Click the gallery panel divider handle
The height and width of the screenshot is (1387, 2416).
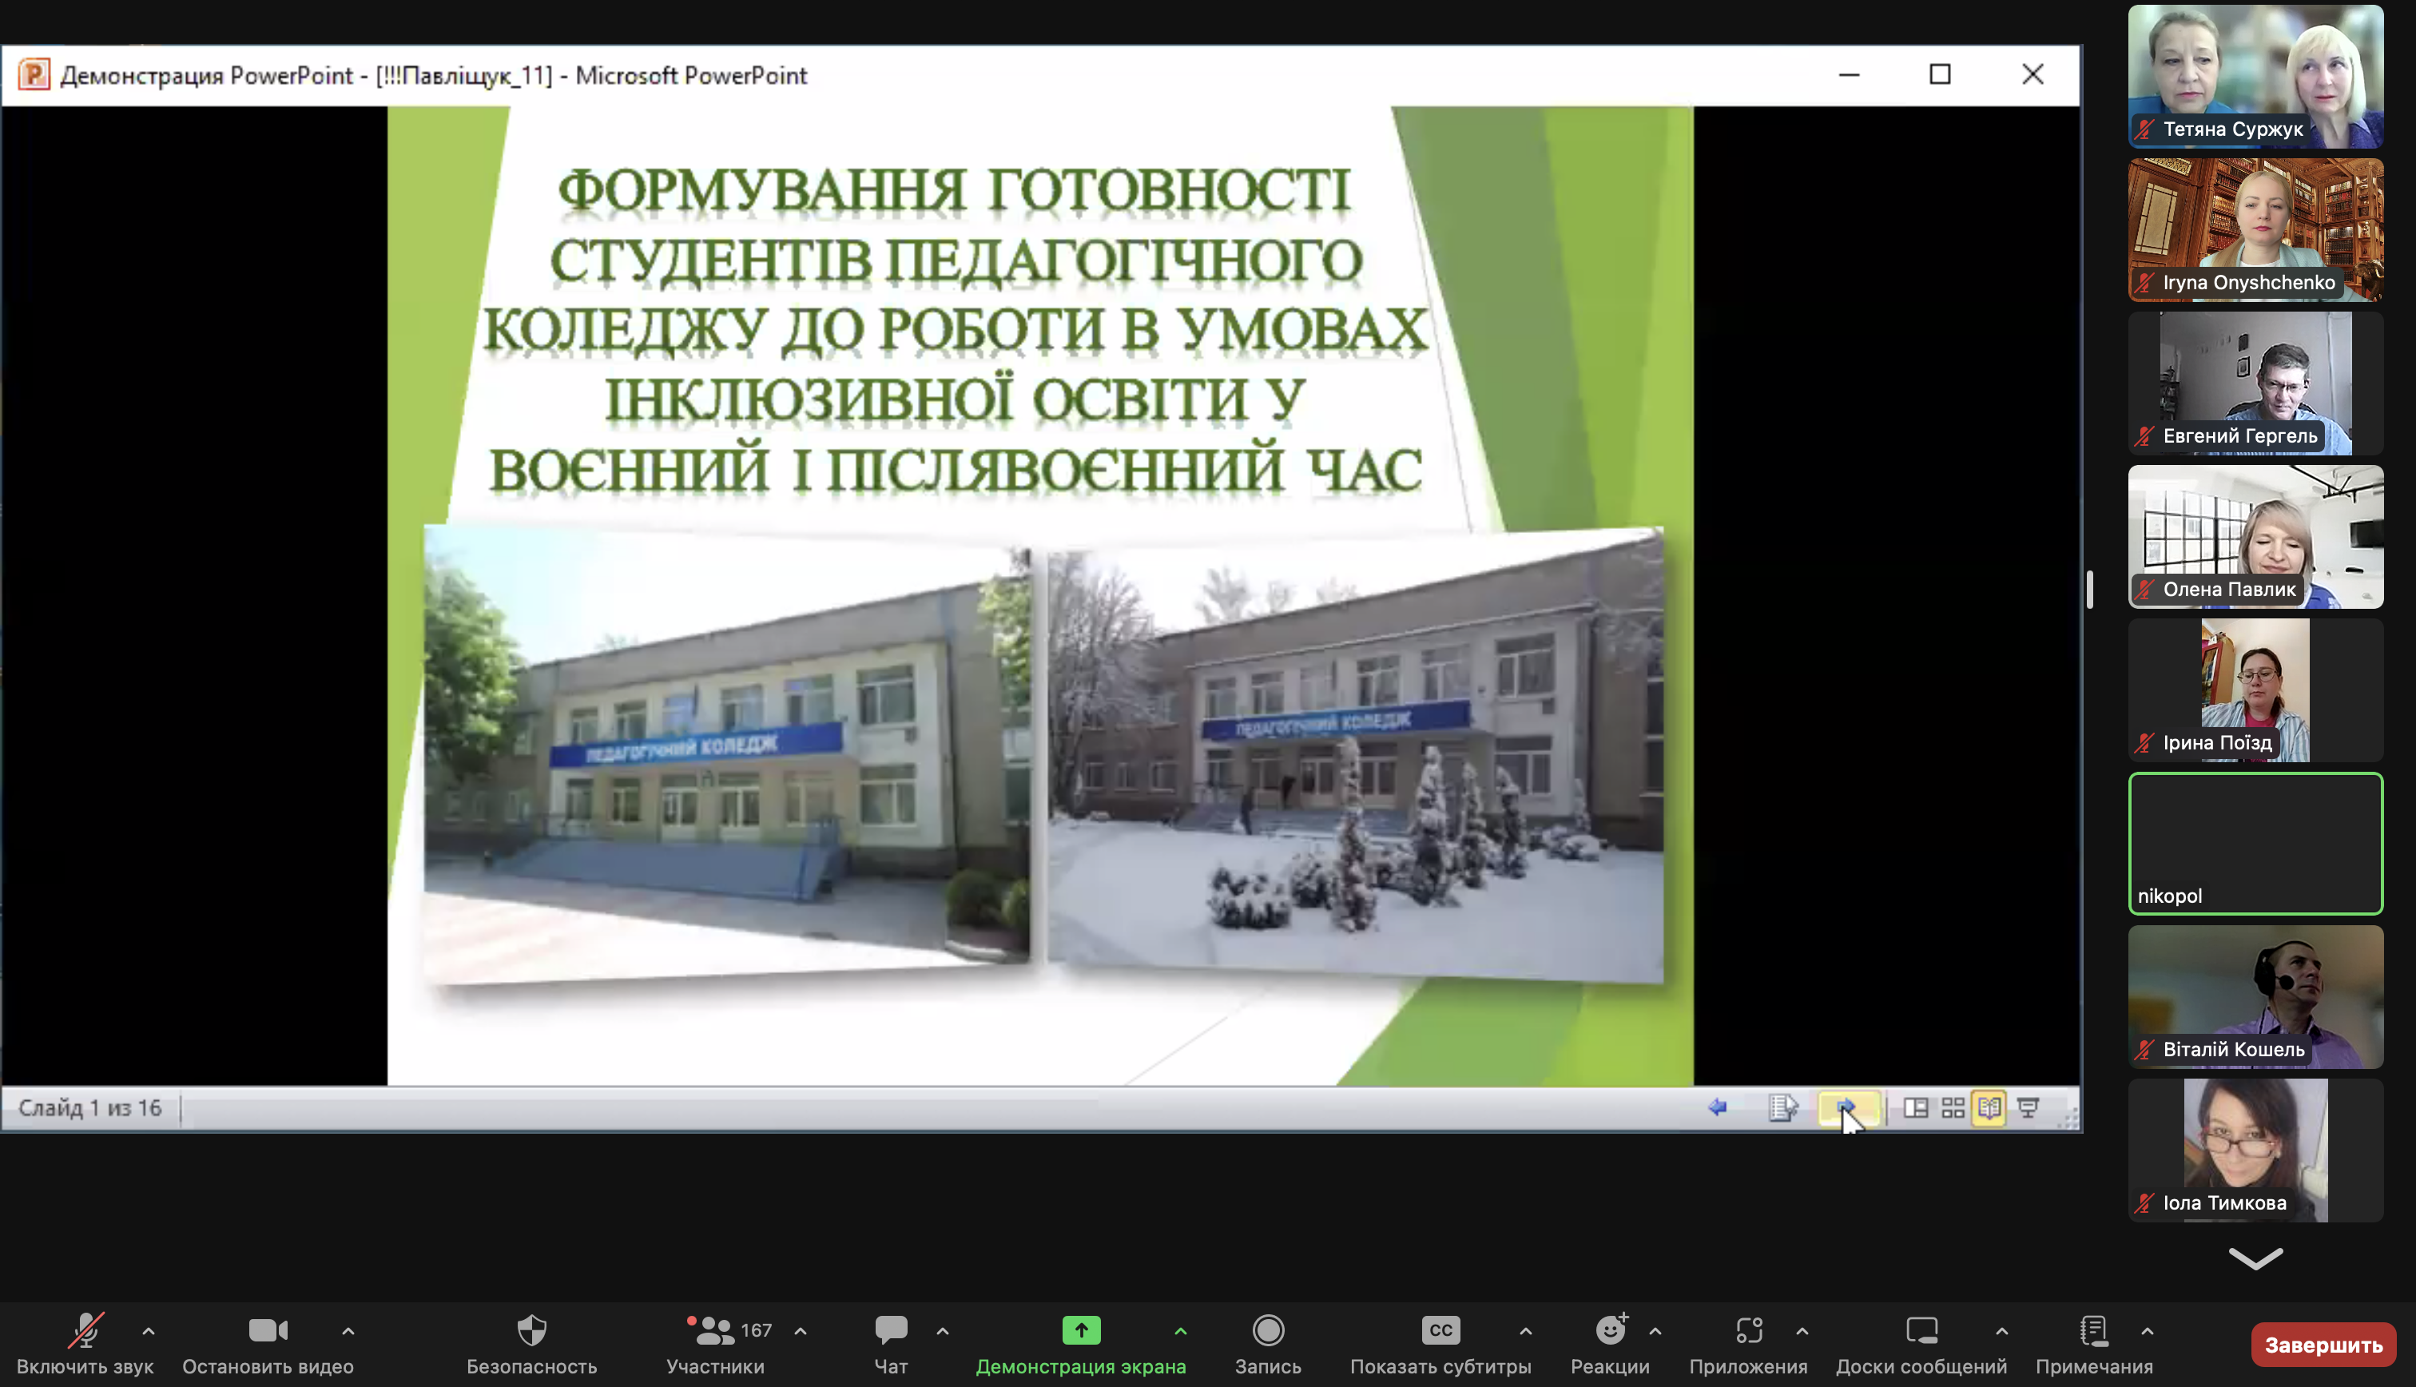coord(2089,590)
